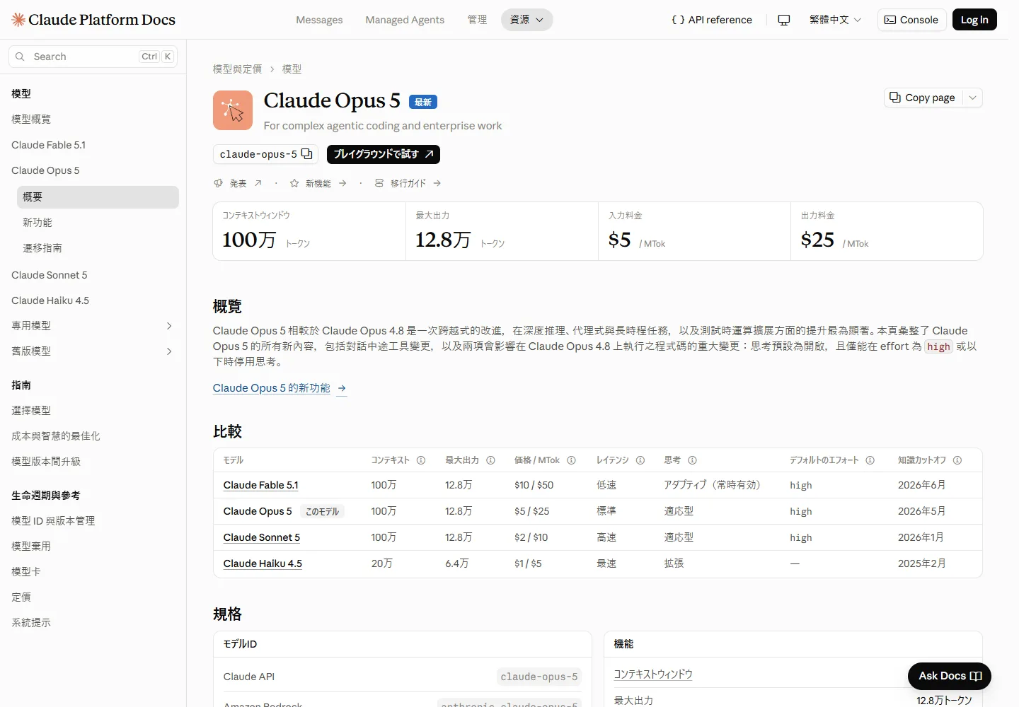Open the 繁體中文 language selector
Screen dimensions: 1019x707
tap(835, 20)
